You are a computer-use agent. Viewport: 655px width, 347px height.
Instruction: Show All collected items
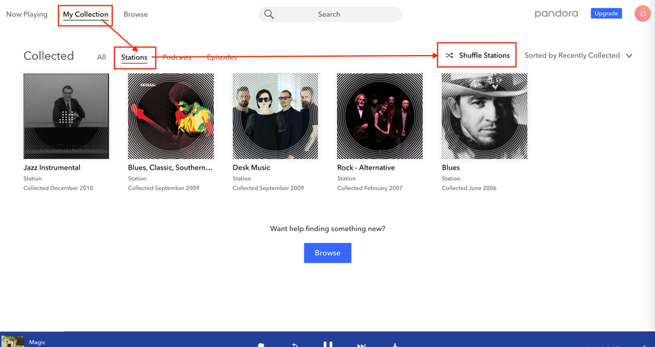point(101,58)
